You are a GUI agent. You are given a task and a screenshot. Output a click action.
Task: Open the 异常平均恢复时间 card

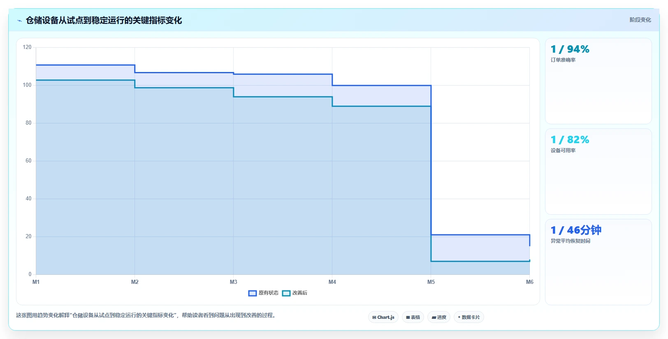[598, 262]
